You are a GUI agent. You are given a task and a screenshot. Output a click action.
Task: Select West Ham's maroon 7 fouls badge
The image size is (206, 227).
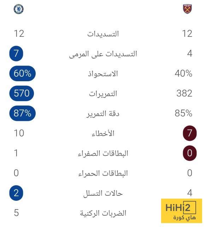click(x=190, y=133)
